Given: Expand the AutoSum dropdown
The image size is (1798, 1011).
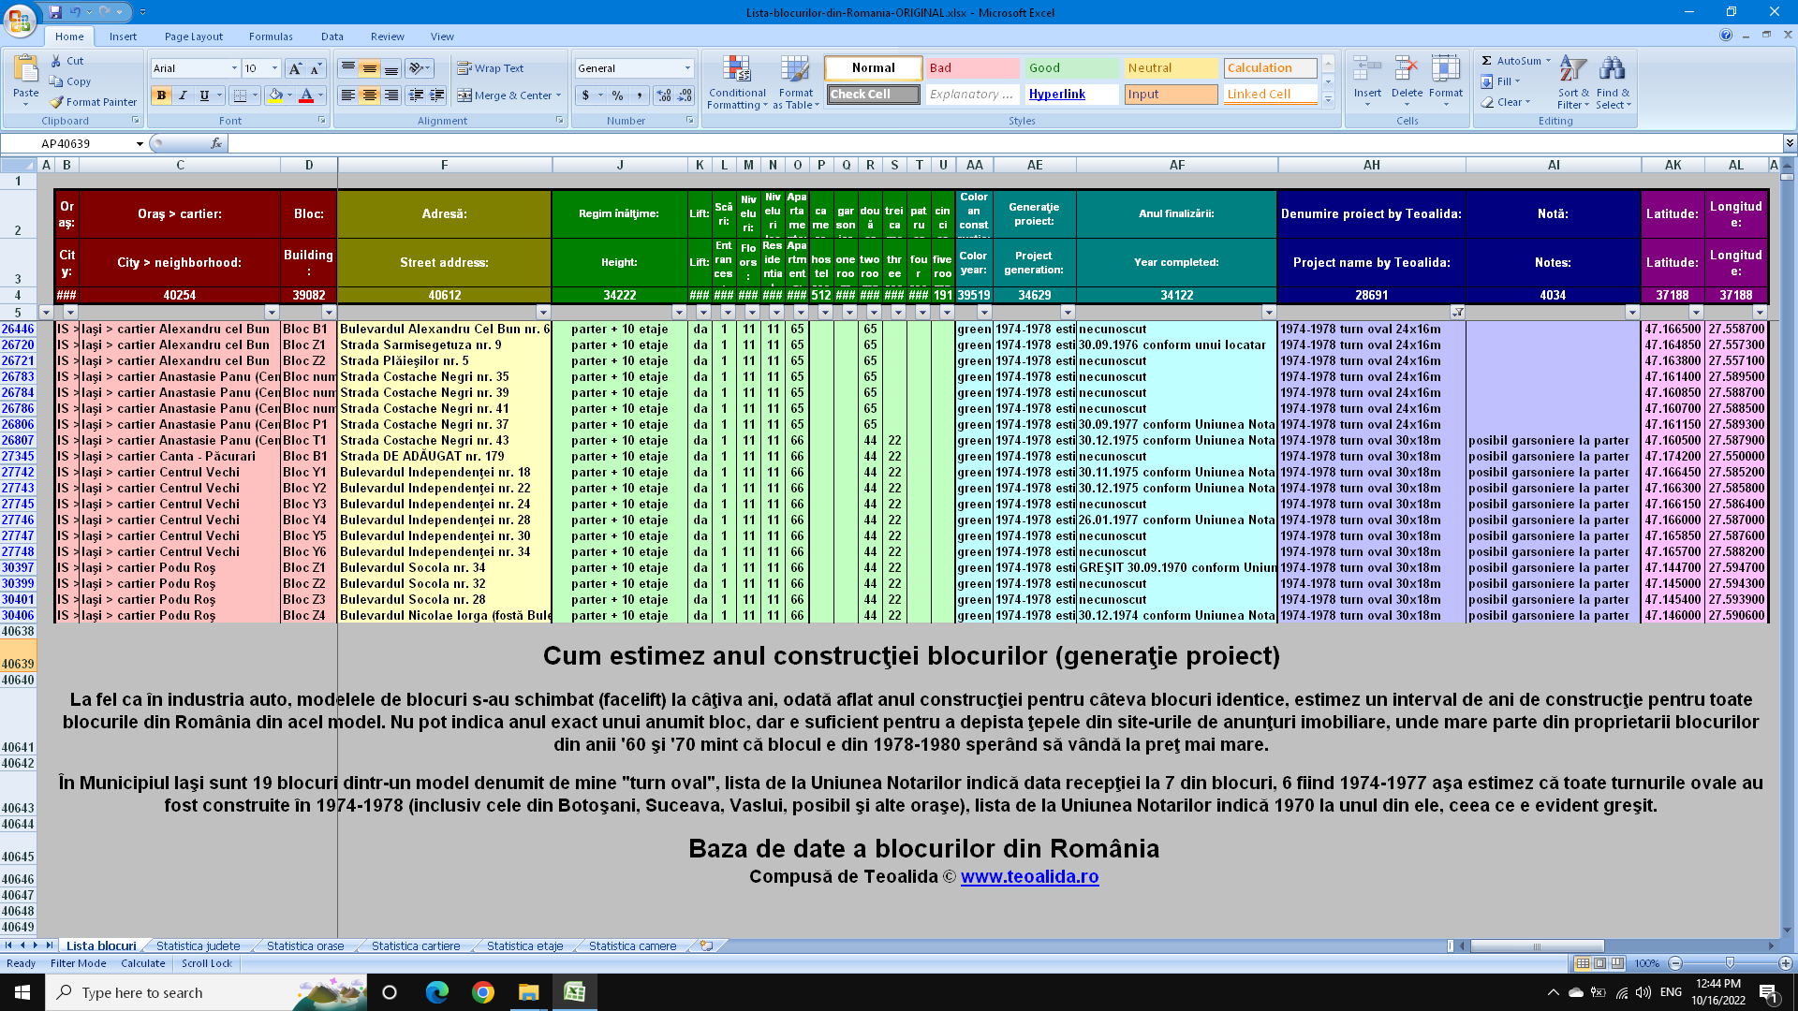Looking at the screenshot, I should [1549, 61].
